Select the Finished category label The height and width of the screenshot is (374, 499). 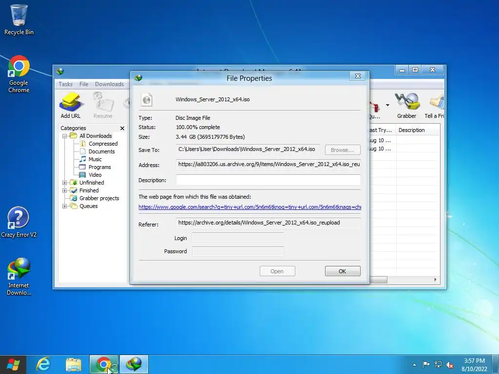pos(89,190)
